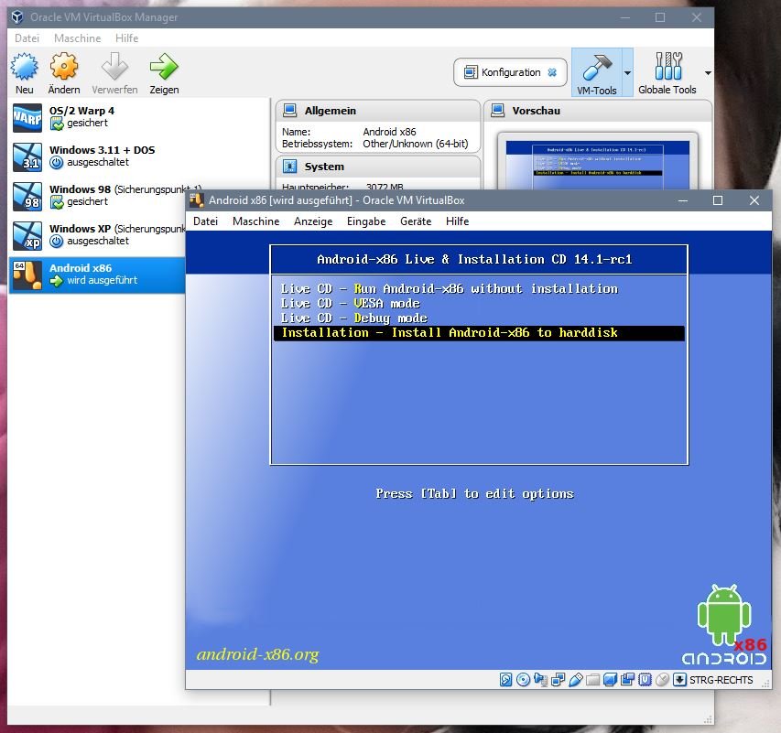The width and height of the screenshot is (781, 733).
Task: Open VM settings with the Ändern gear icon
Action: (x=64, y=67)
